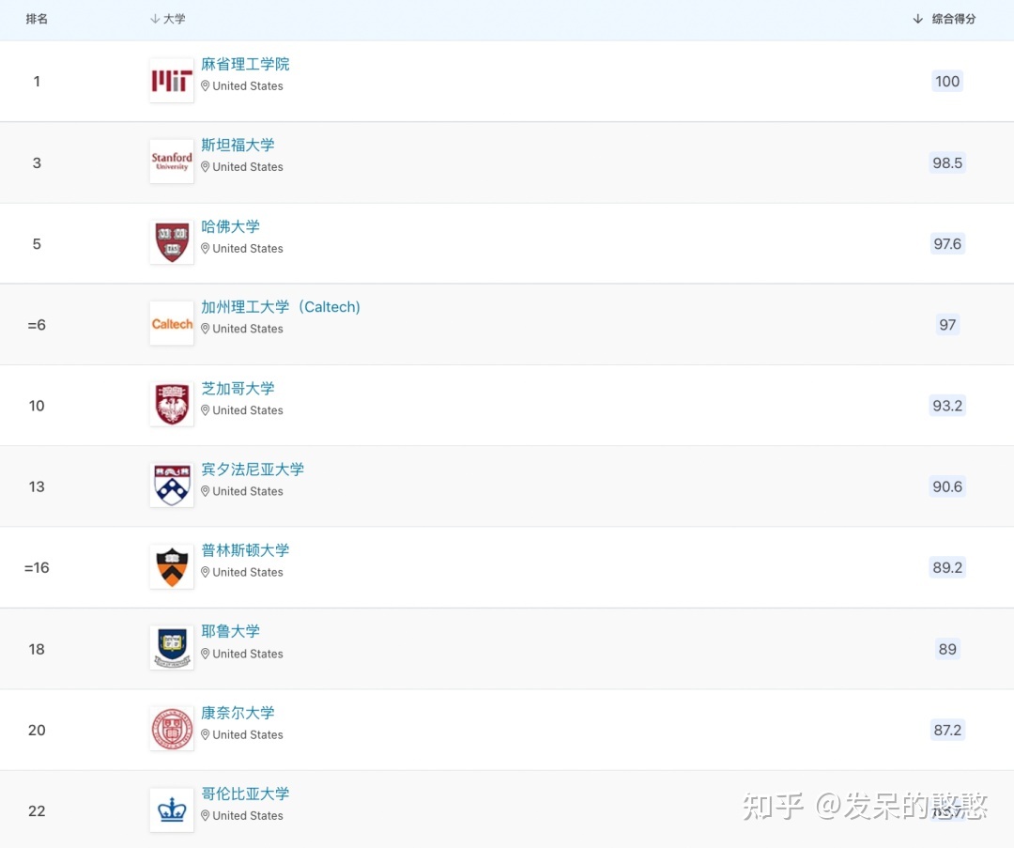Click rank number 20

37,730
